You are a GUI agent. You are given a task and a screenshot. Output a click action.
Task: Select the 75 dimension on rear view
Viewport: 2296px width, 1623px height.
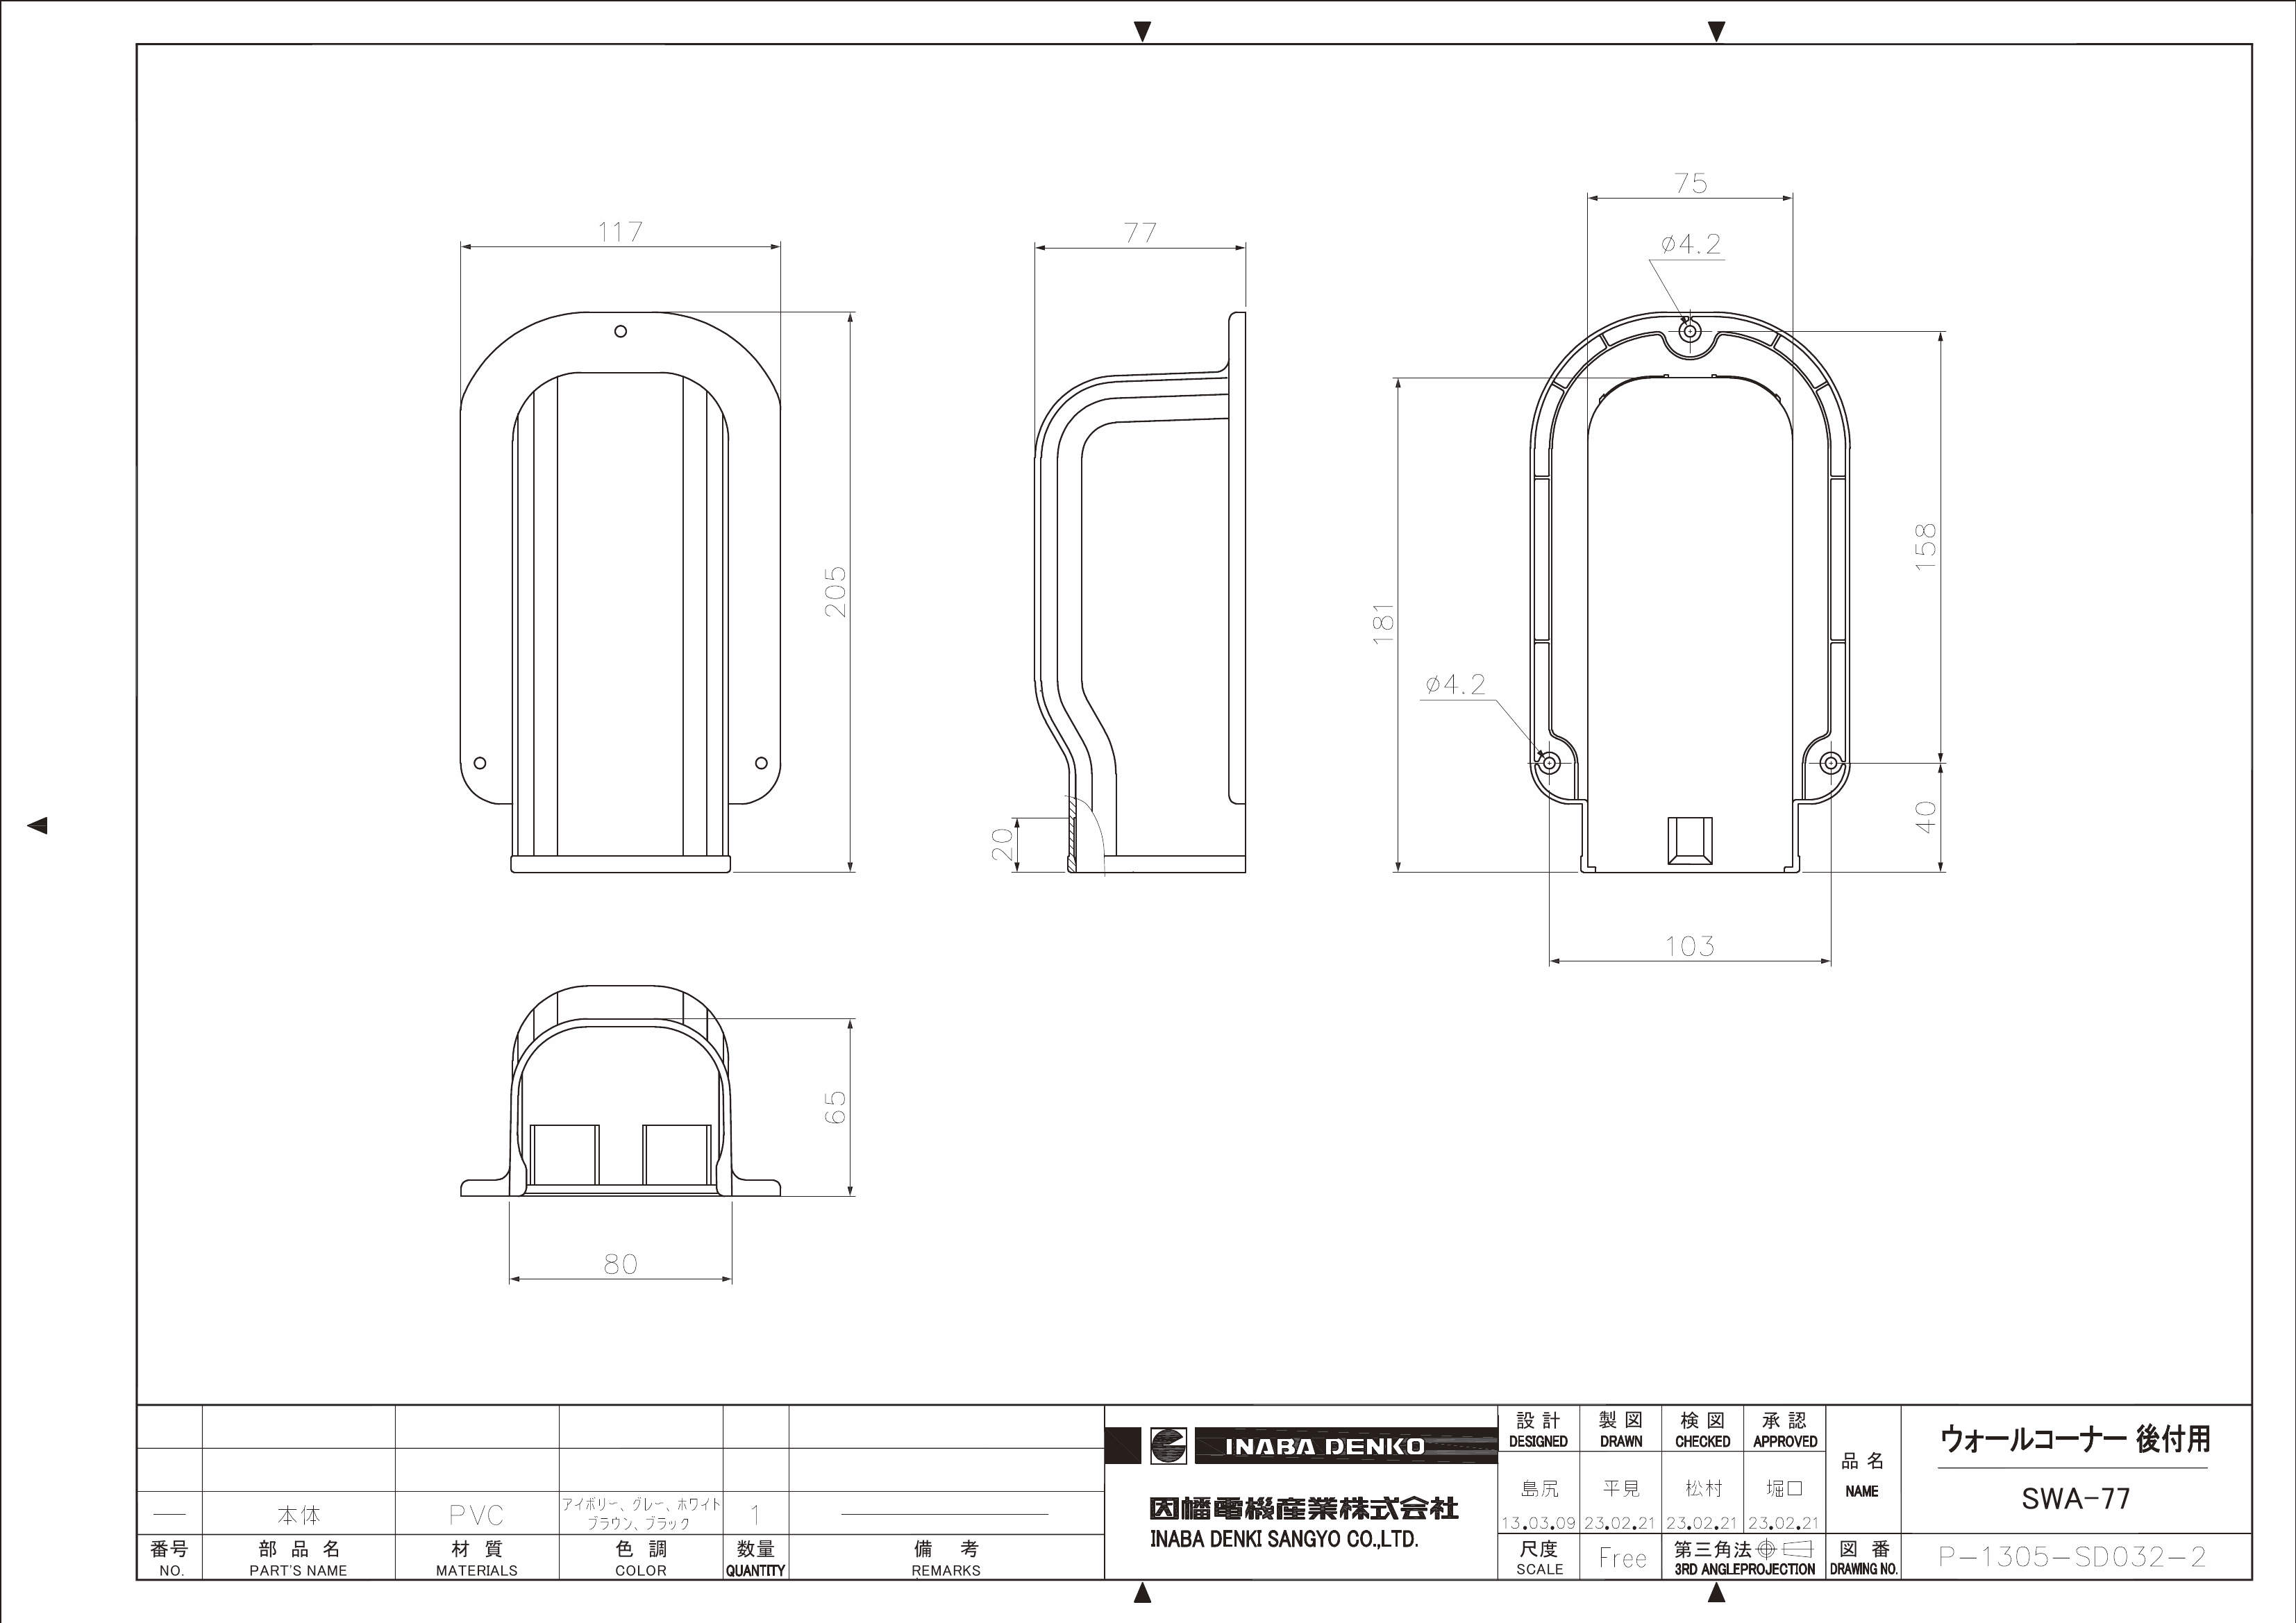click(1690, 184)
